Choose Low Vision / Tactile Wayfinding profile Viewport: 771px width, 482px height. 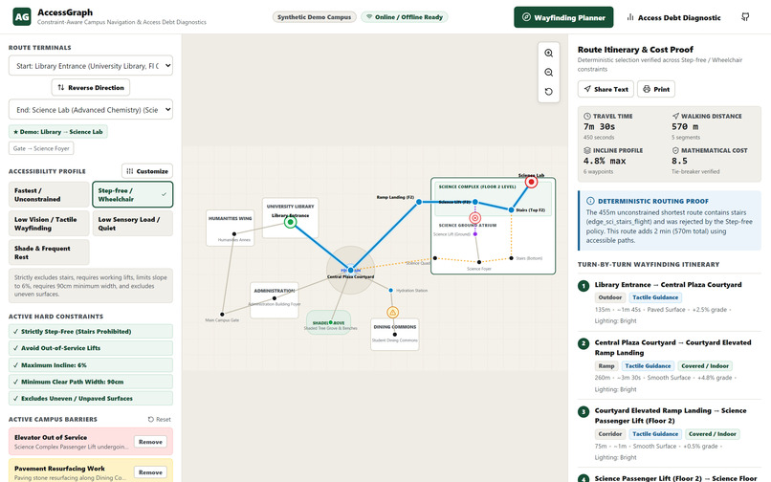pyautogui.click(x=49, y=224)
